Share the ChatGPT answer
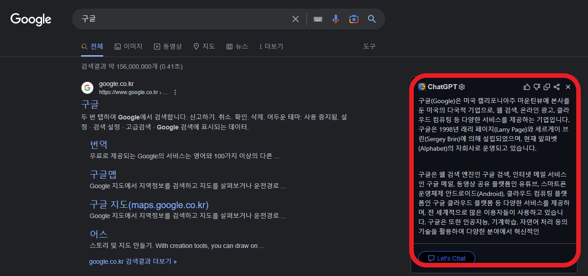The image size is (588, 276). click(557, 87)
